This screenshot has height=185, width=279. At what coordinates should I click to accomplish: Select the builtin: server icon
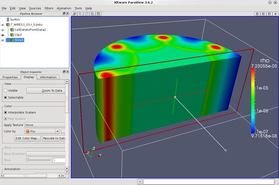coord(8,20)
